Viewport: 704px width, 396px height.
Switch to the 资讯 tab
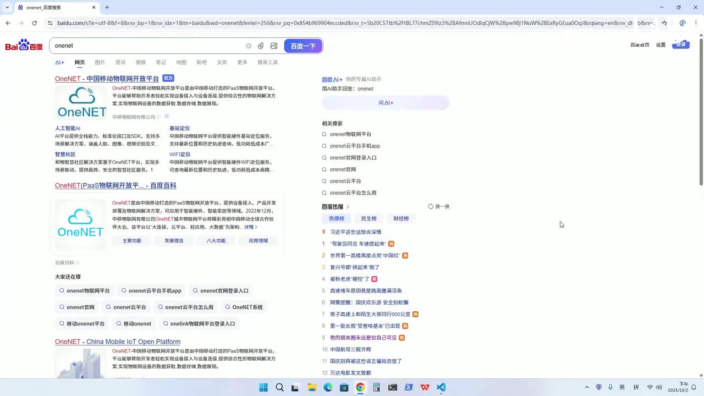120,63
